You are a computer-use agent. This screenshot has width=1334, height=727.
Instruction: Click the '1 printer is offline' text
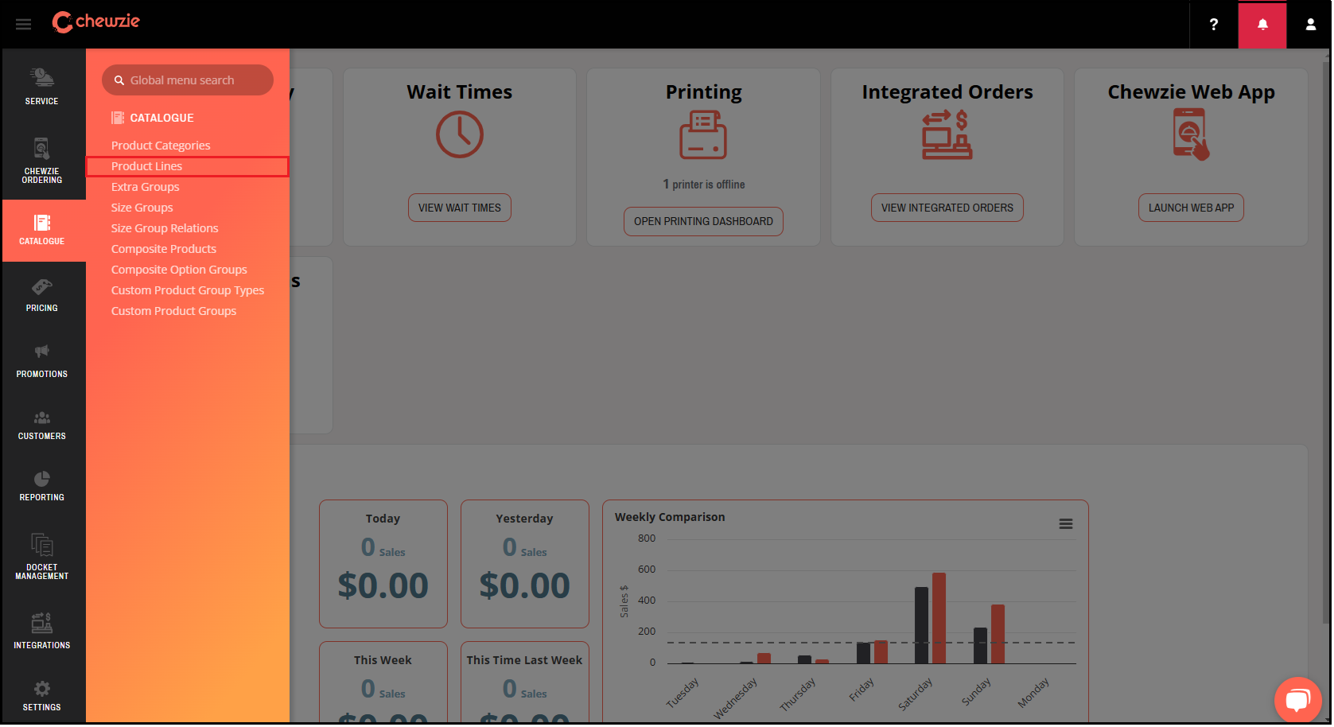tap(704, 185)
